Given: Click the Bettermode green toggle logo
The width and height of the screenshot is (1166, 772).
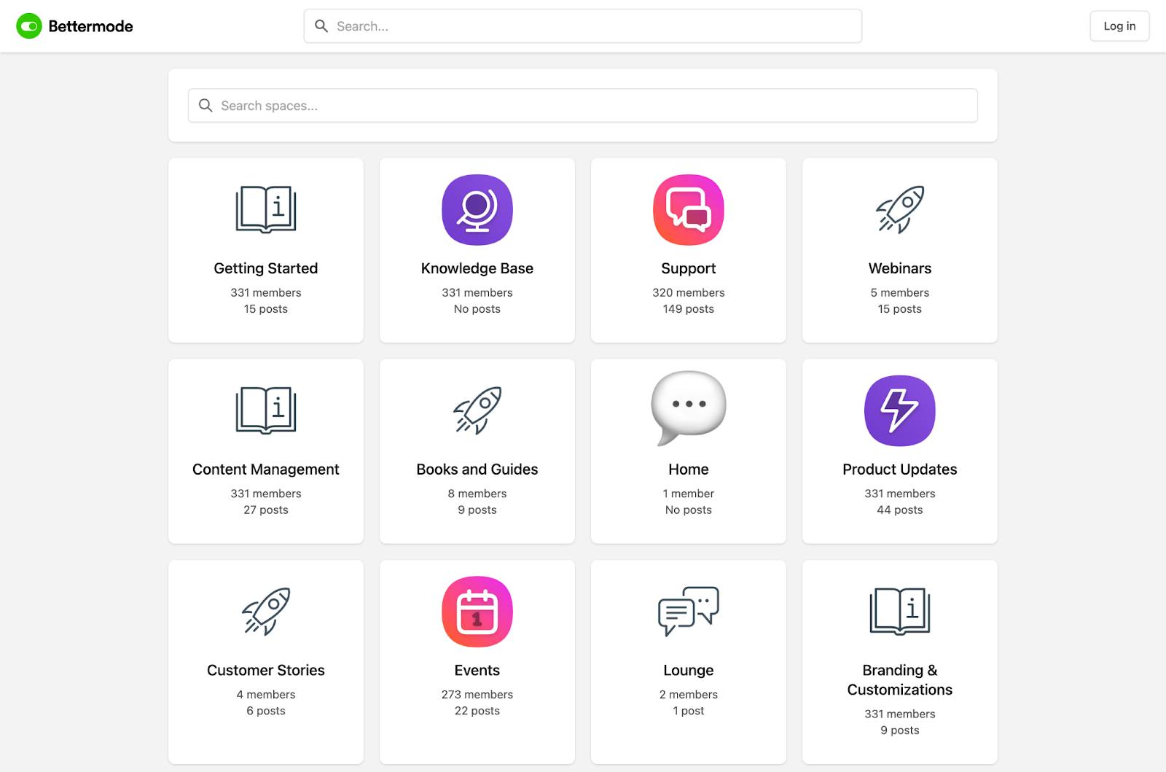Looking at the screenshot, I should click(29, 26).
